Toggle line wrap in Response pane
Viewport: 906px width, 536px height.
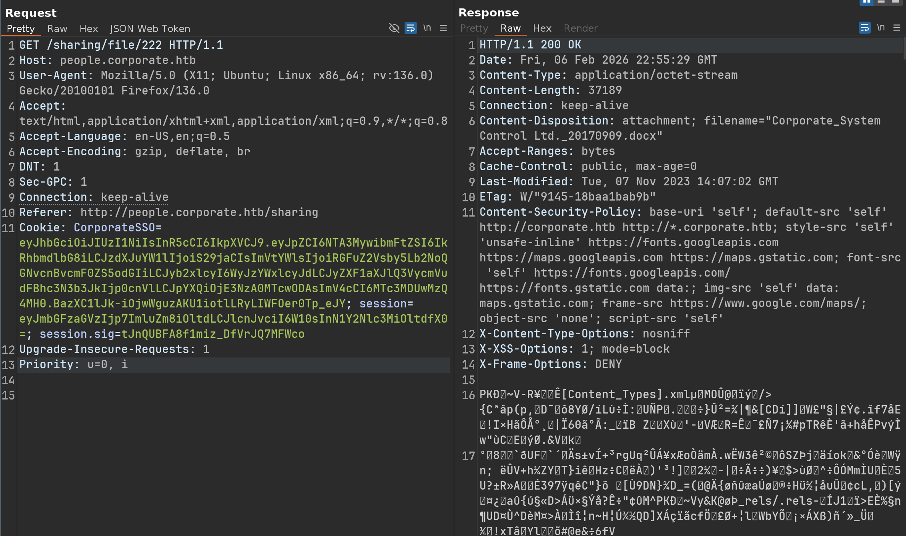(x=864, y=28)
